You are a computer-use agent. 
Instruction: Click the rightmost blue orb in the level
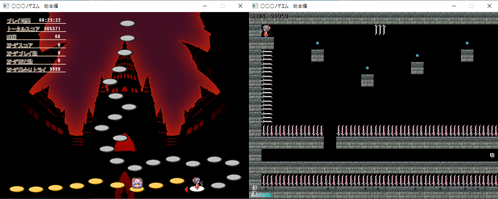467,43
